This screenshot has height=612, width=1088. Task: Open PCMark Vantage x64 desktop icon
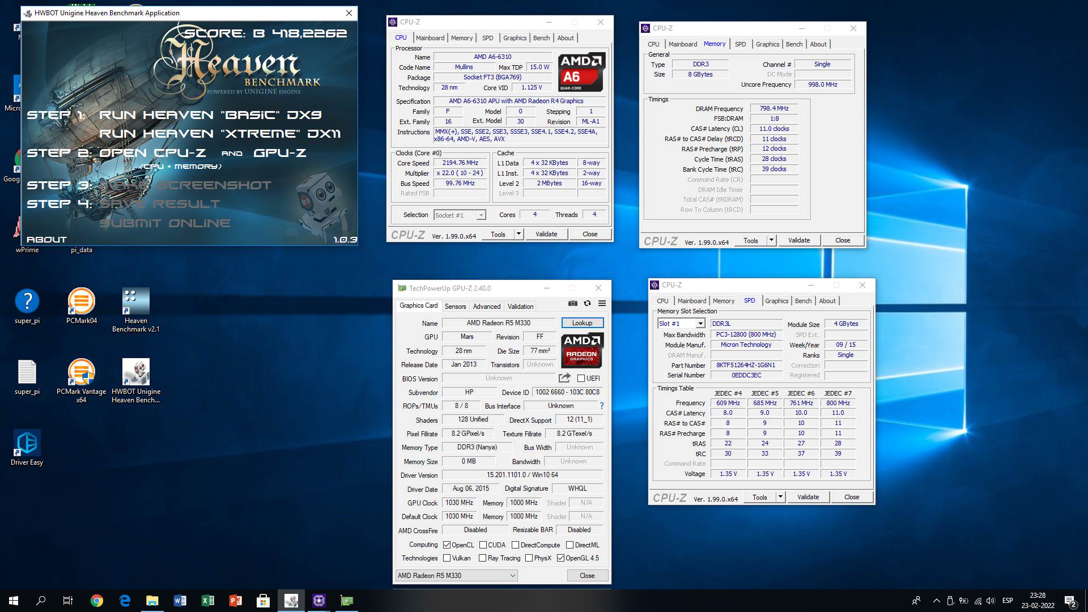(x=81, y=381)
